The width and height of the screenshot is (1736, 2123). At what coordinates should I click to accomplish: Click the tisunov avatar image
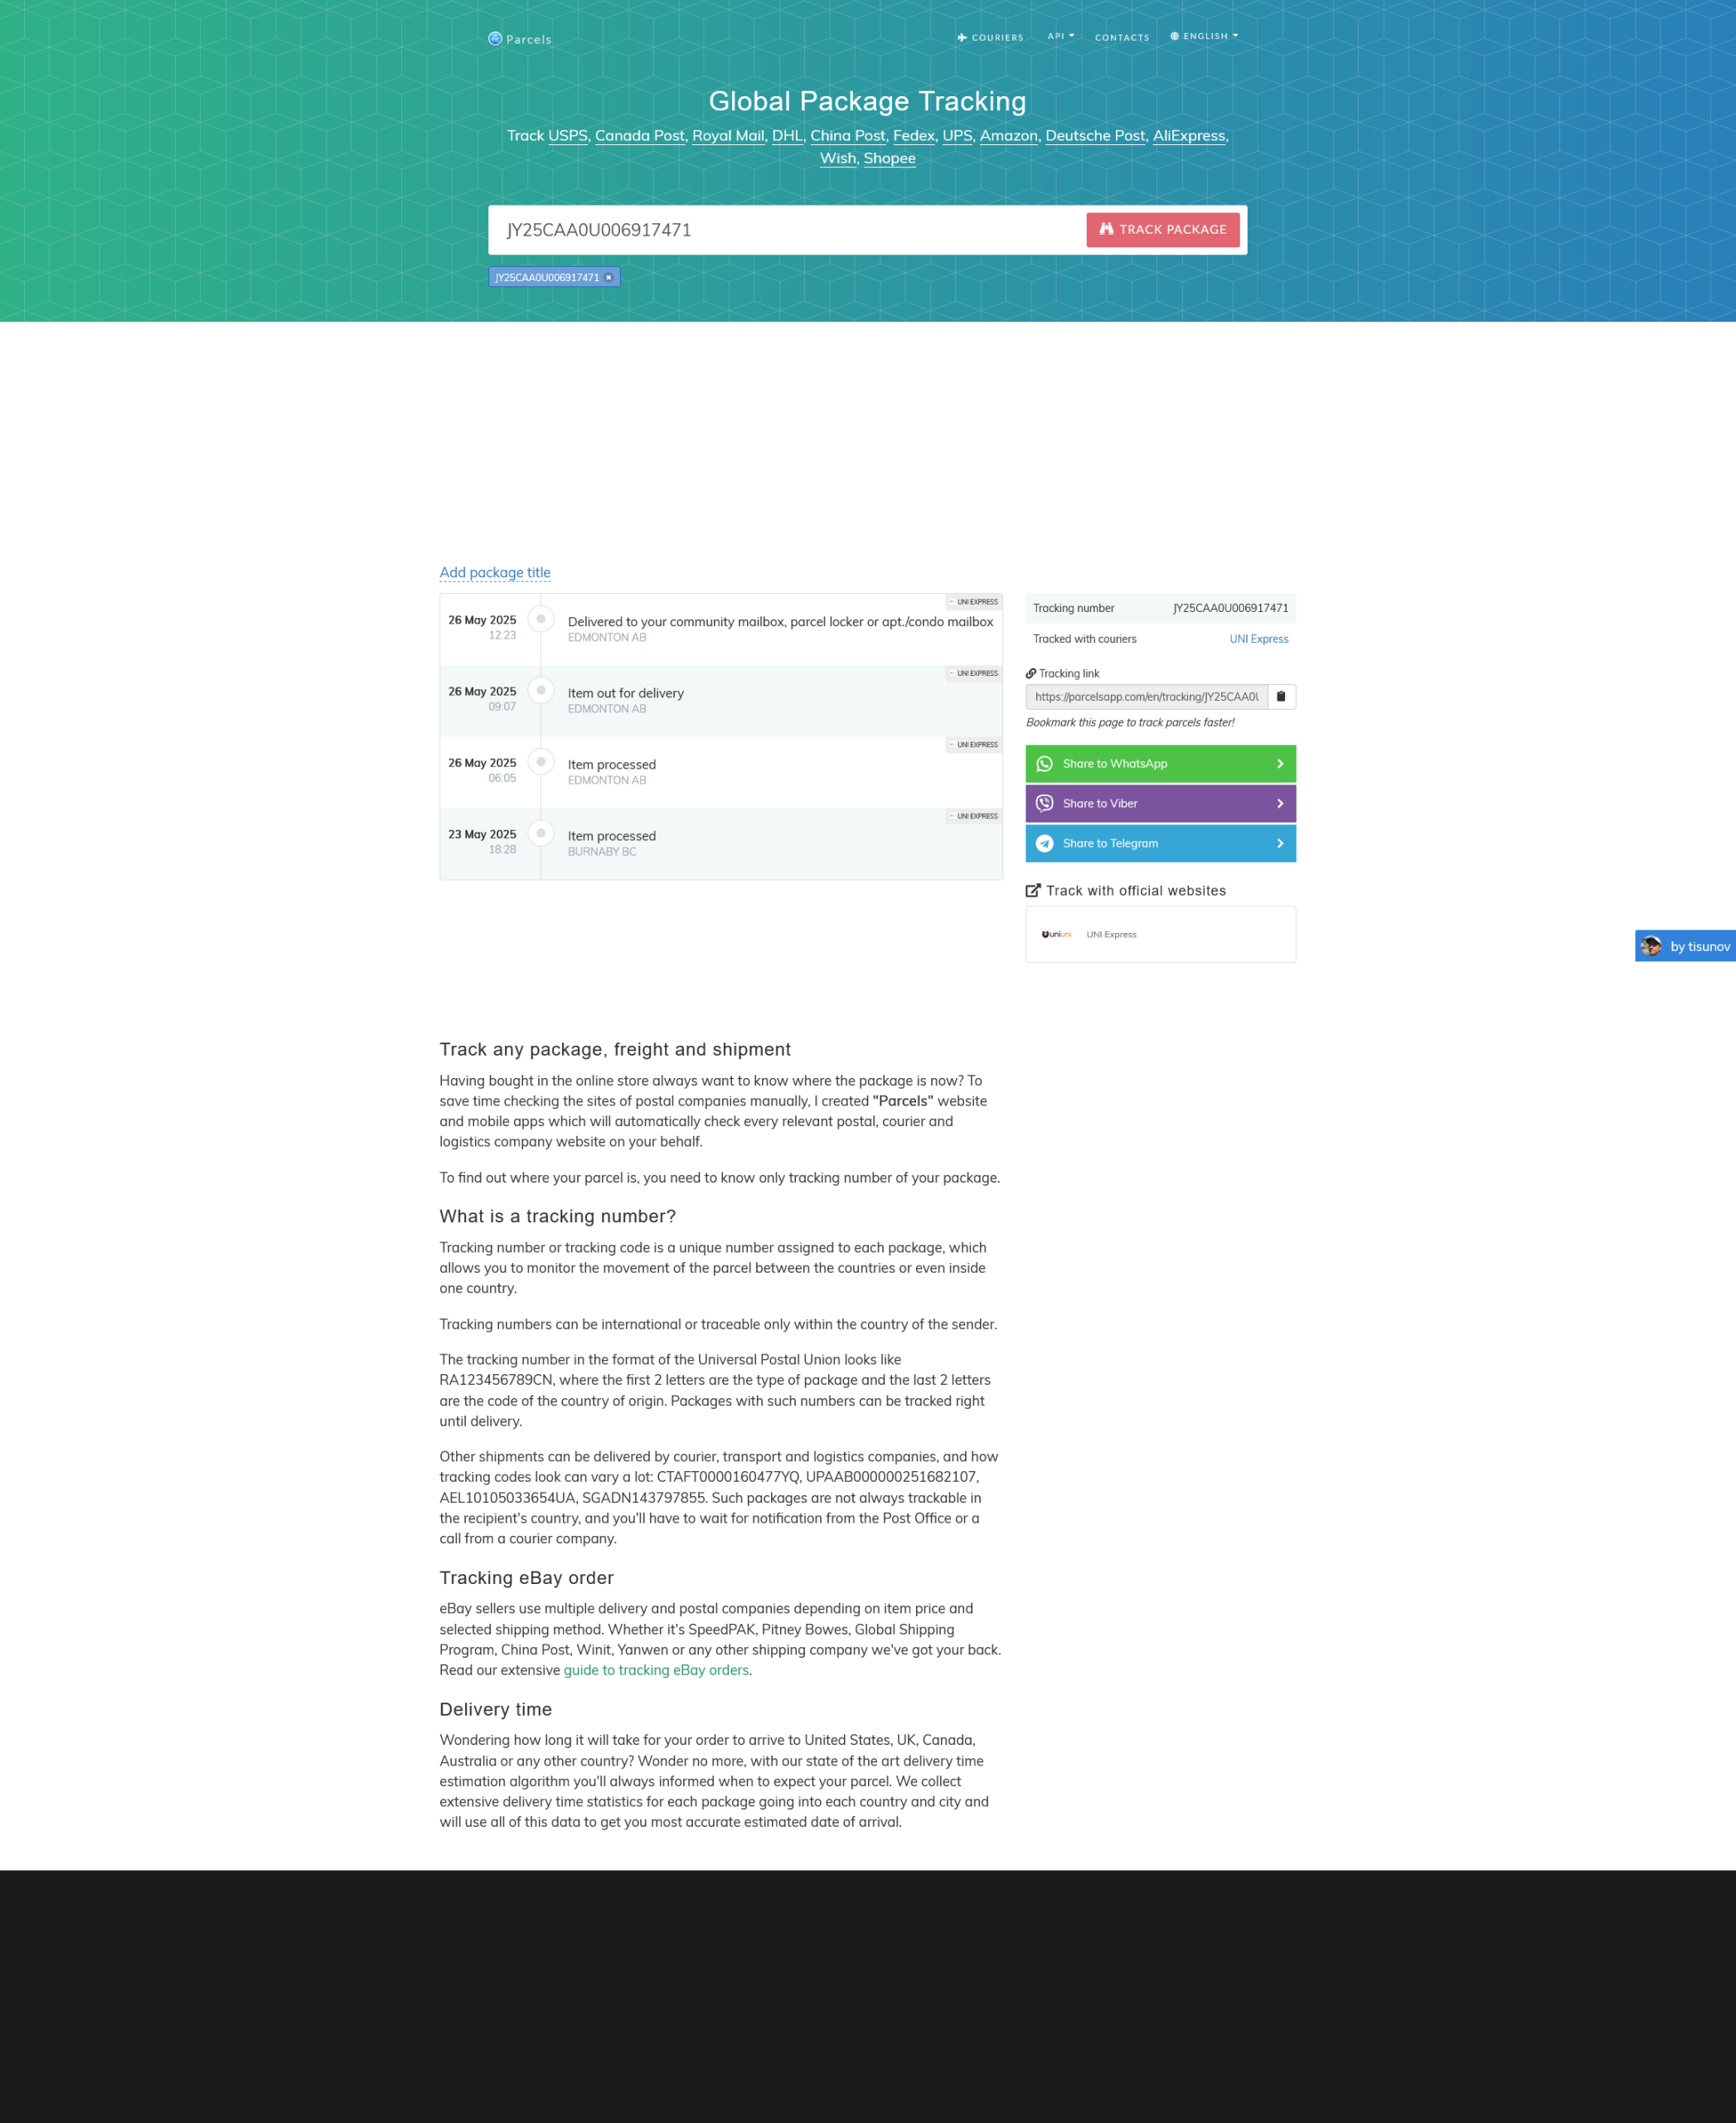click(1651, 946)
